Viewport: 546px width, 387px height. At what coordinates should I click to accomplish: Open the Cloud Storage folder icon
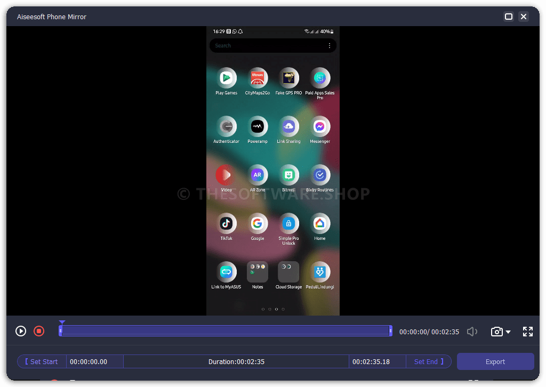[x=288, y=272]
